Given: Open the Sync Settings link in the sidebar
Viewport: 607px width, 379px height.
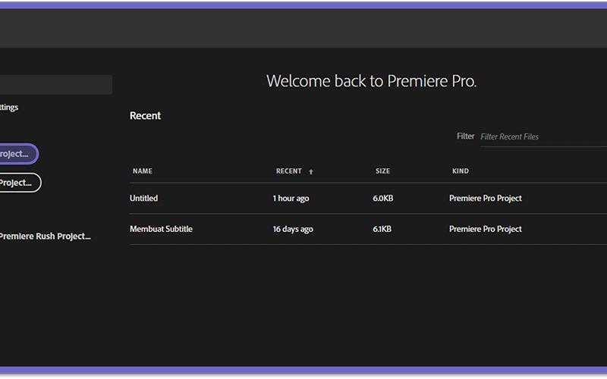Looking at the screenshot, I should (9, 107).
